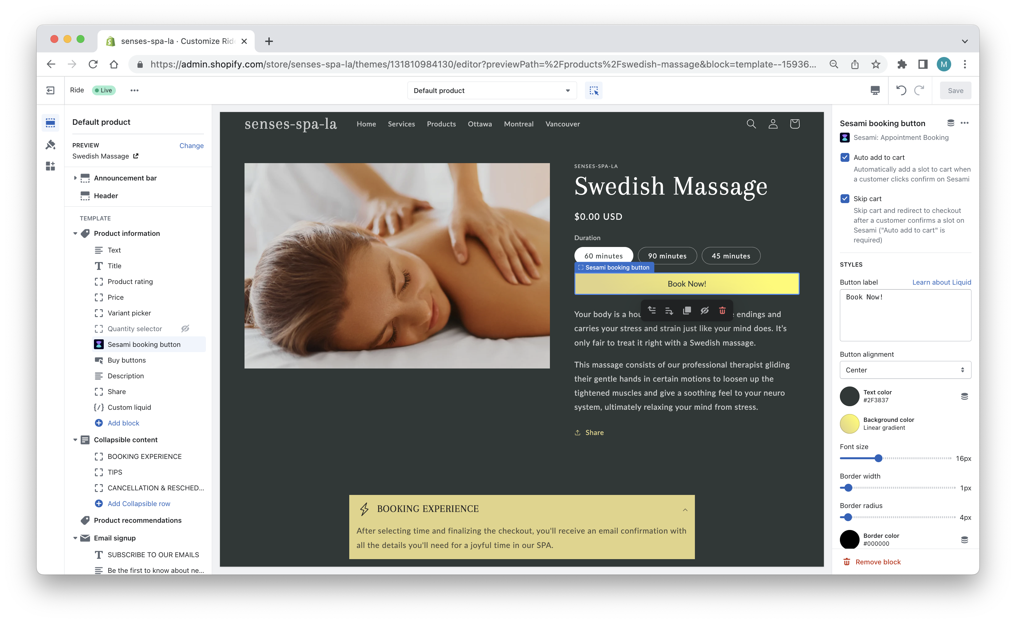Redo the last change

(919, 90)
